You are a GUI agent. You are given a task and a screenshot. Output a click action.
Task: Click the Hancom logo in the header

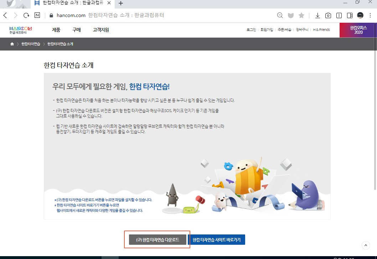20,30
